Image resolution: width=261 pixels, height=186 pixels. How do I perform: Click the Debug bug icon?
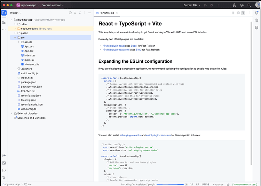pyautogui.click(x=212, y=5)
